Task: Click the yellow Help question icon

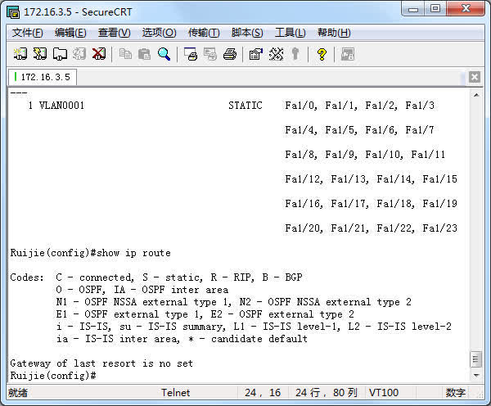Action: click(x=322, y=54)
